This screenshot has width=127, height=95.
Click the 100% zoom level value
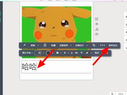click(x=120, y=94)
